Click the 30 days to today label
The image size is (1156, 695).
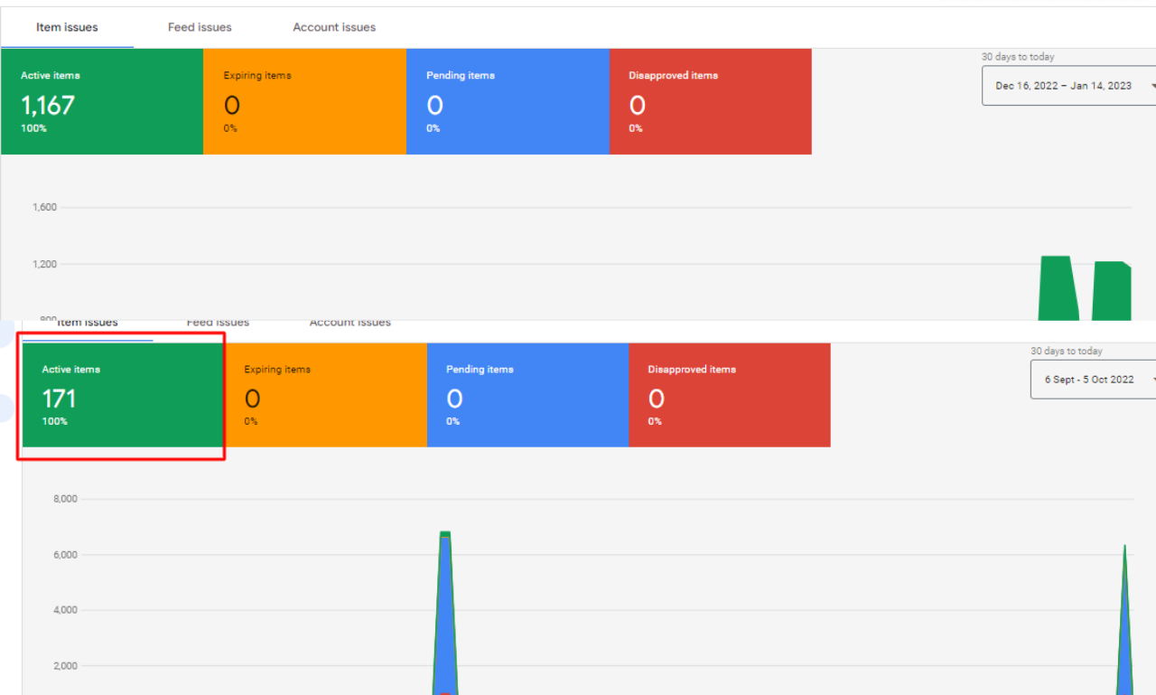(1018, 56)
